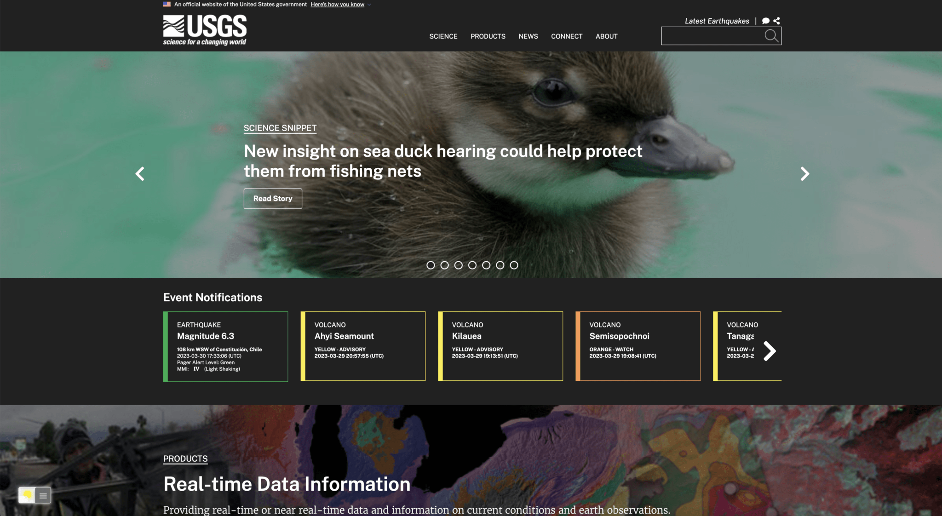
Task: Open the hamburger menu icon bottom left
Action: [43, 495]
